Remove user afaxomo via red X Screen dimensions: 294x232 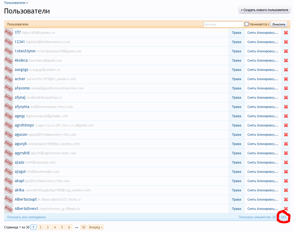point(286,88)
